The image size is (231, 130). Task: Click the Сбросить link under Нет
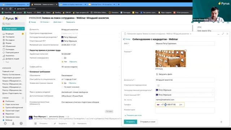73,62
